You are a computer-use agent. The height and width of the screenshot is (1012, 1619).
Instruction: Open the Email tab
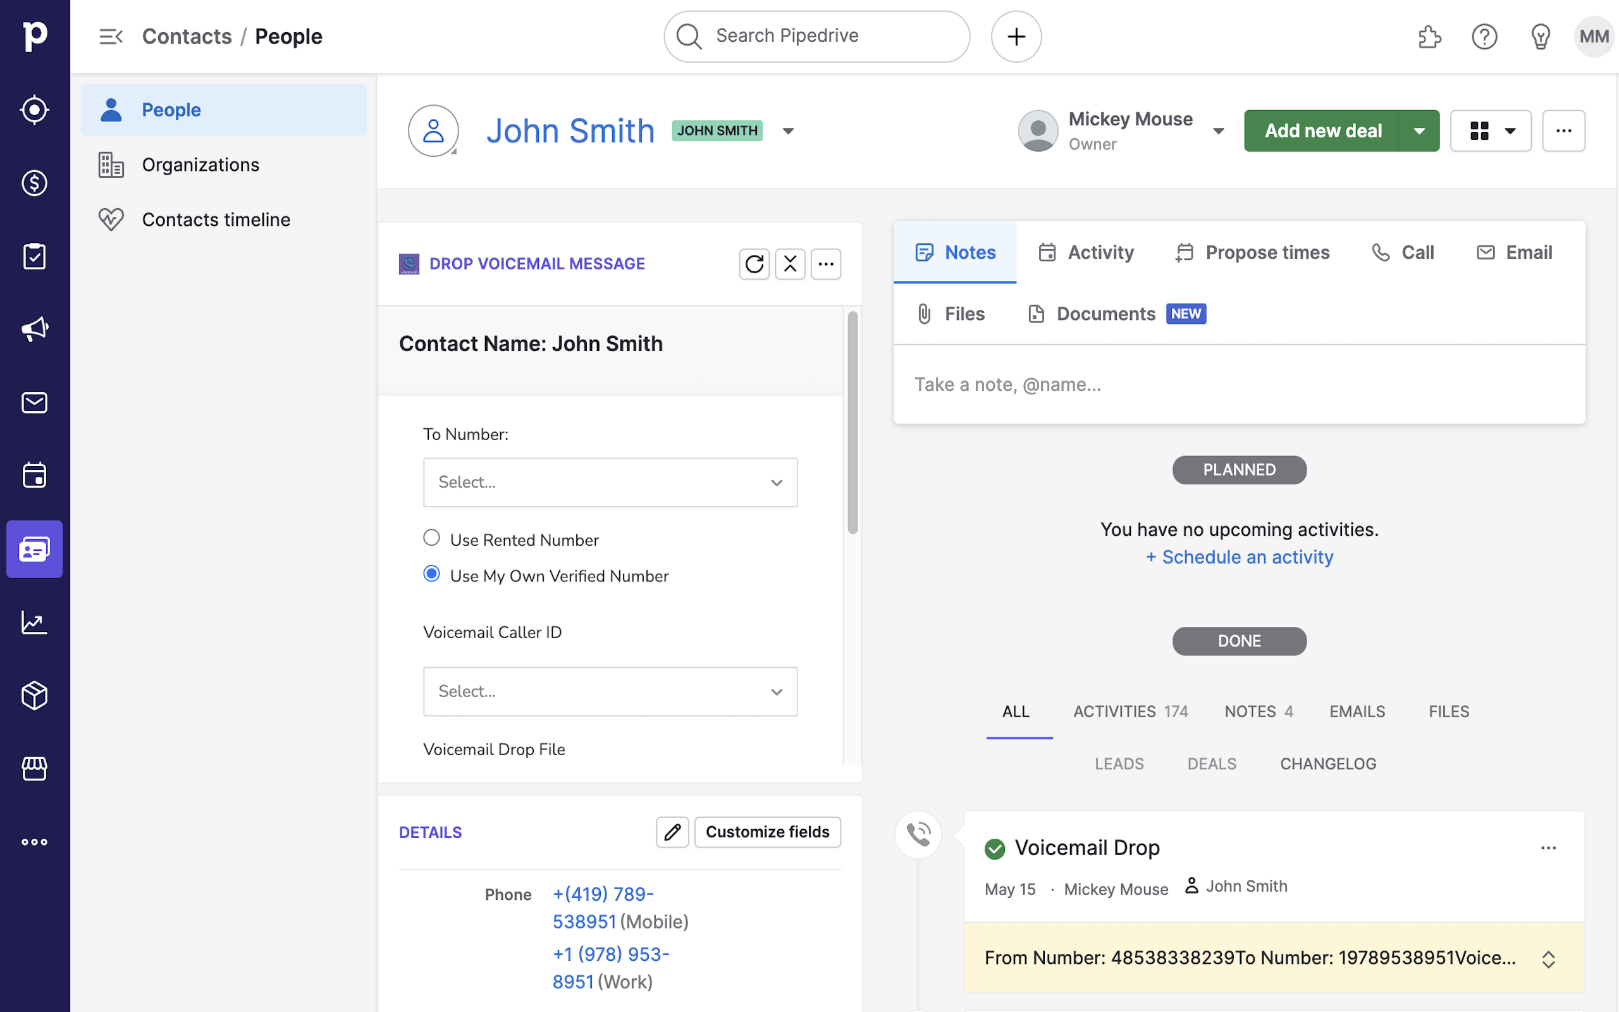coord(1515,252)
